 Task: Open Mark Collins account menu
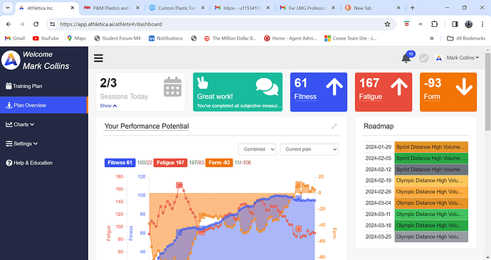point(457,58)
